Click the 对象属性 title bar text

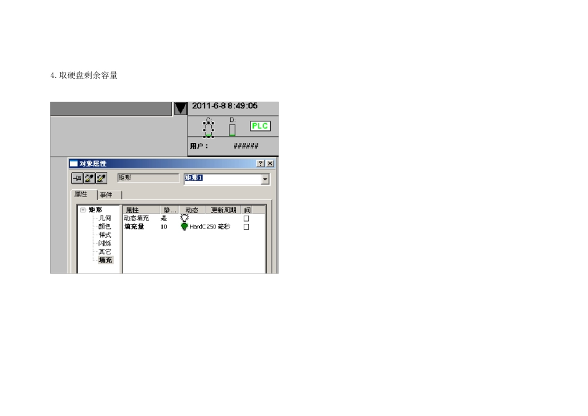coord(93,163)
